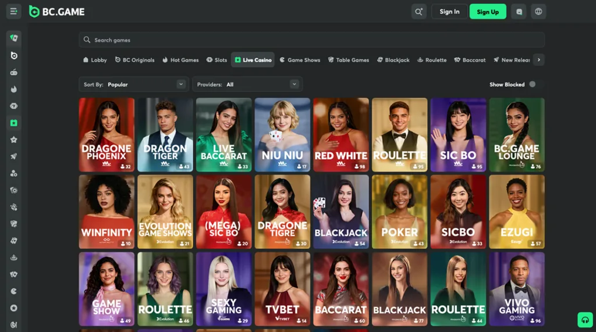Open the Dragone Tigre card
This screenshot has width=596, height=332.
(x=282, y=212)
